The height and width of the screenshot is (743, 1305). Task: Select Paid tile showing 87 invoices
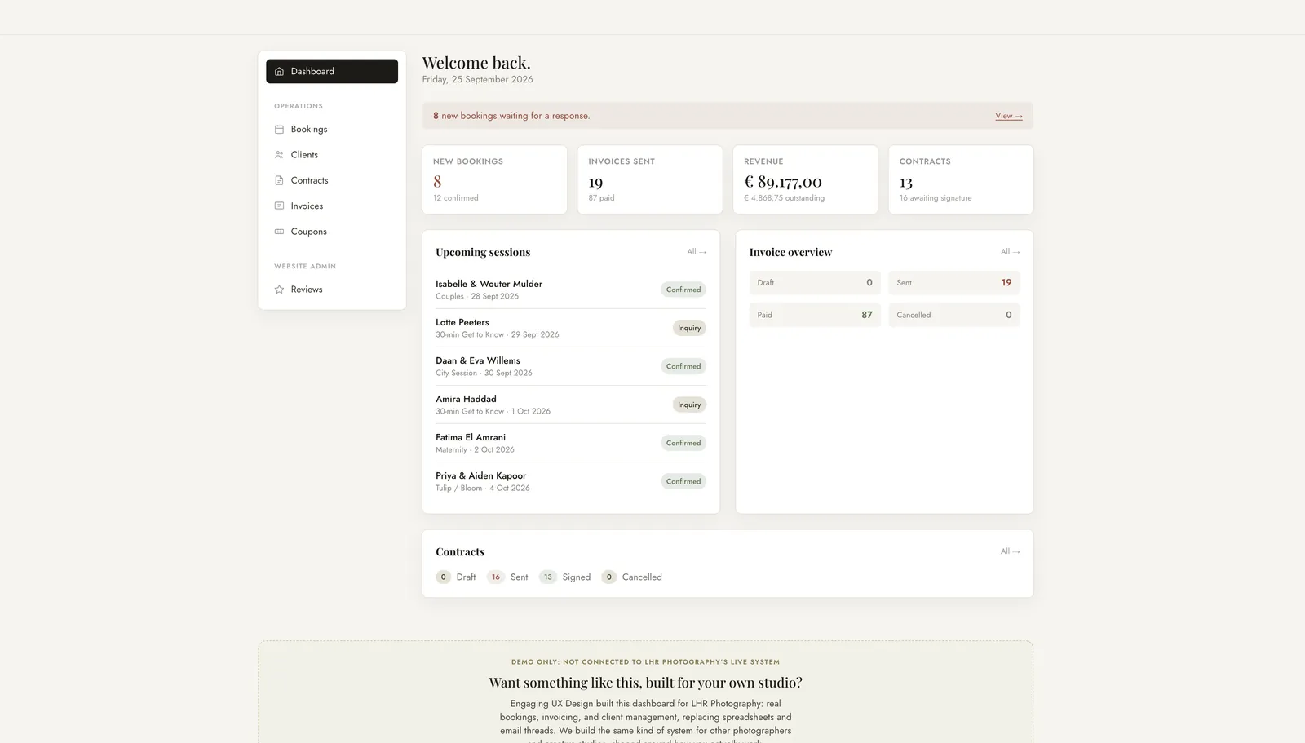[815, 315]
